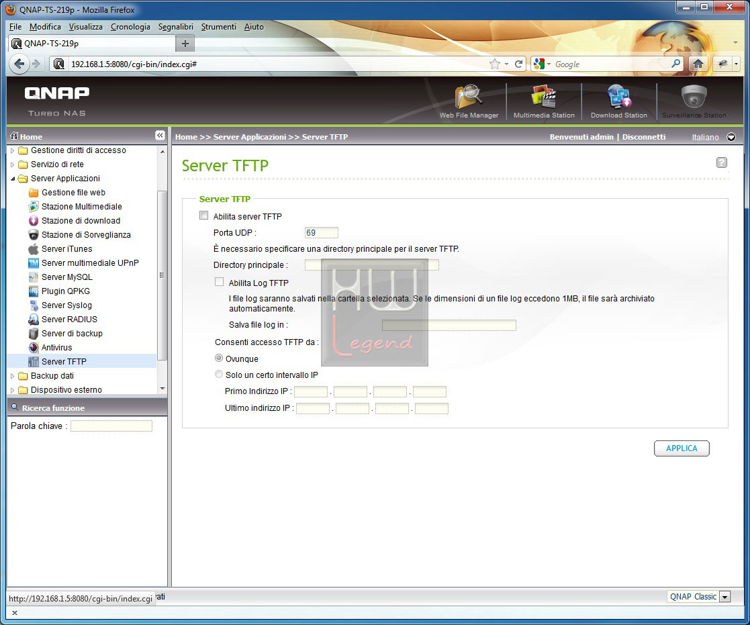
Task: Launch Multimedia Station from header
Action: (544, 101)
